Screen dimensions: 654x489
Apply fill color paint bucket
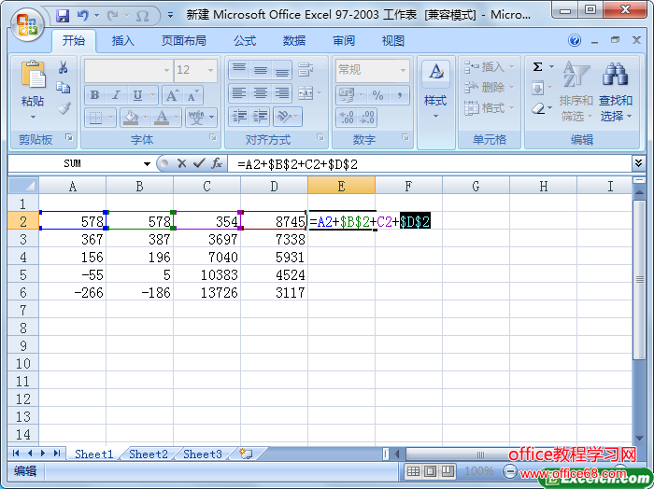(x=132, y=118)
